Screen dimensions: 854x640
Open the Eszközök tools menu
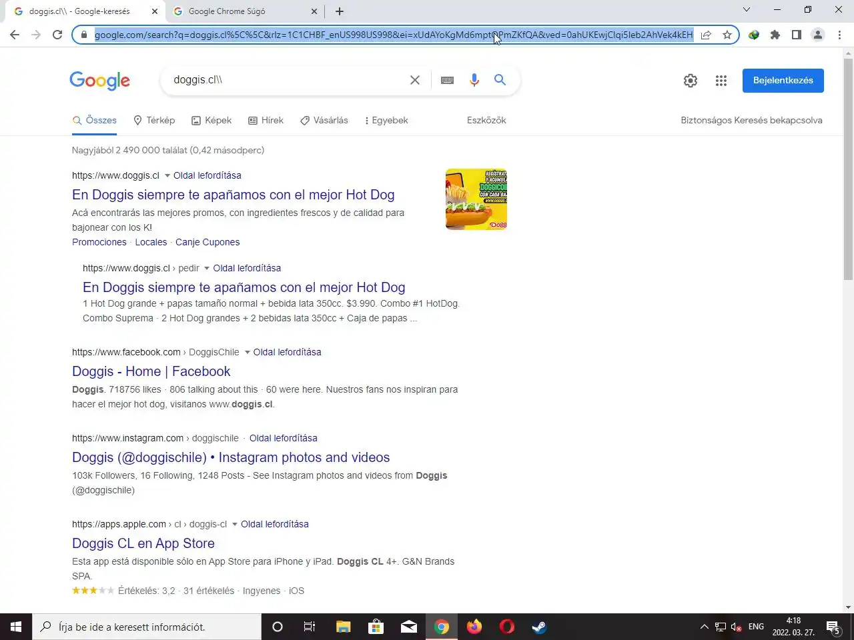(486, 121)
